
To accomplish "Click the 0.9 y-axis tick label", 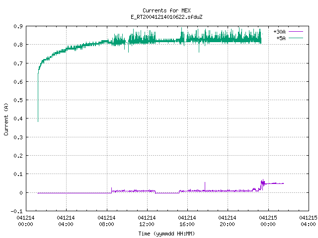I will pyautogui.click(x=18, y=26).
